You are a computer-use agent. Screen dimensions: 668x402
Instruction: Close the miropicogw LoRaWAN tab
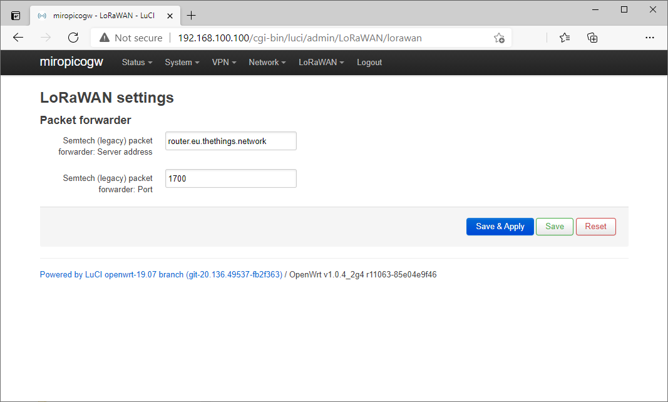click(170, 16)
